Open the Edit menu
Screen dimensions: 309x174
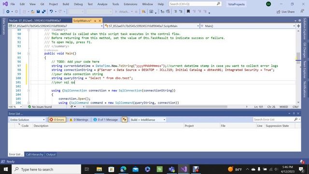(x=22, y=4)
